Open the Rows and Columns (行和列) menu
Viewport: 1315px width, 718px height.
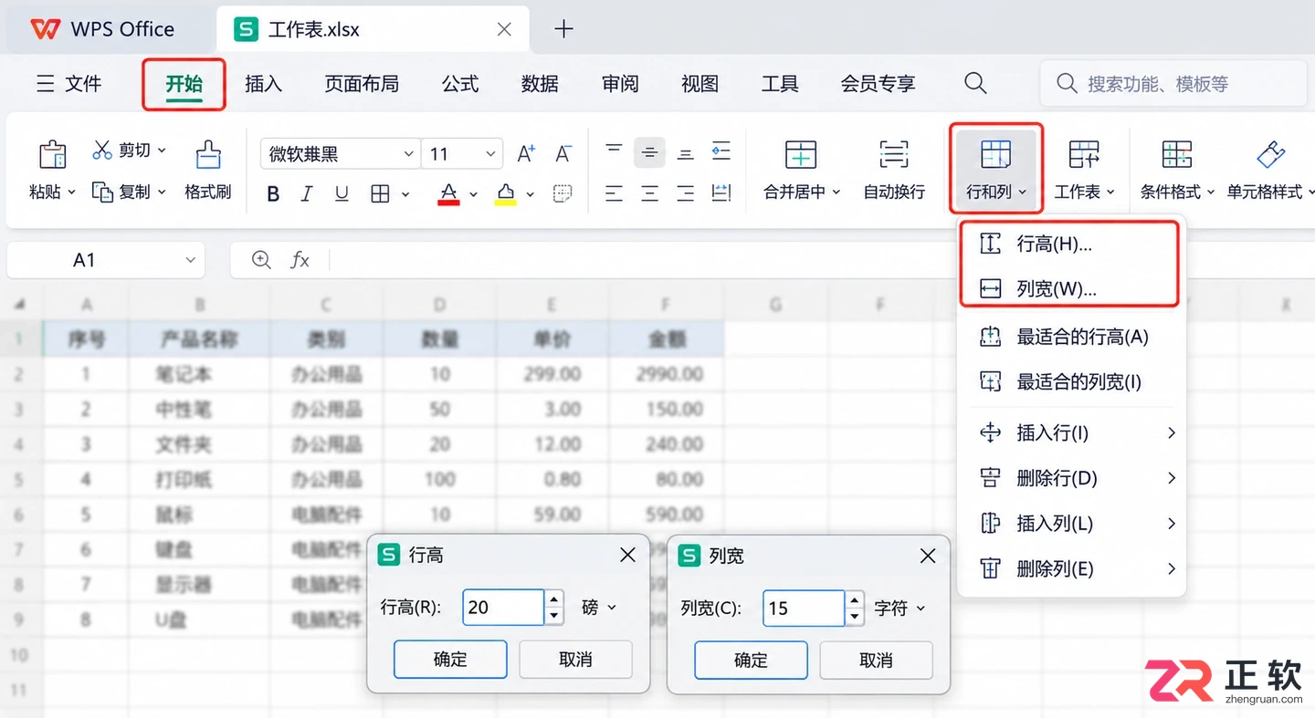(995, 170)
